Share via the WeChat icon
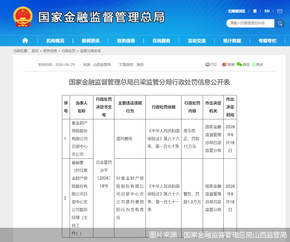Image resolution: width=290 pixels, height=242 pixels. click(x=239, y=65)
